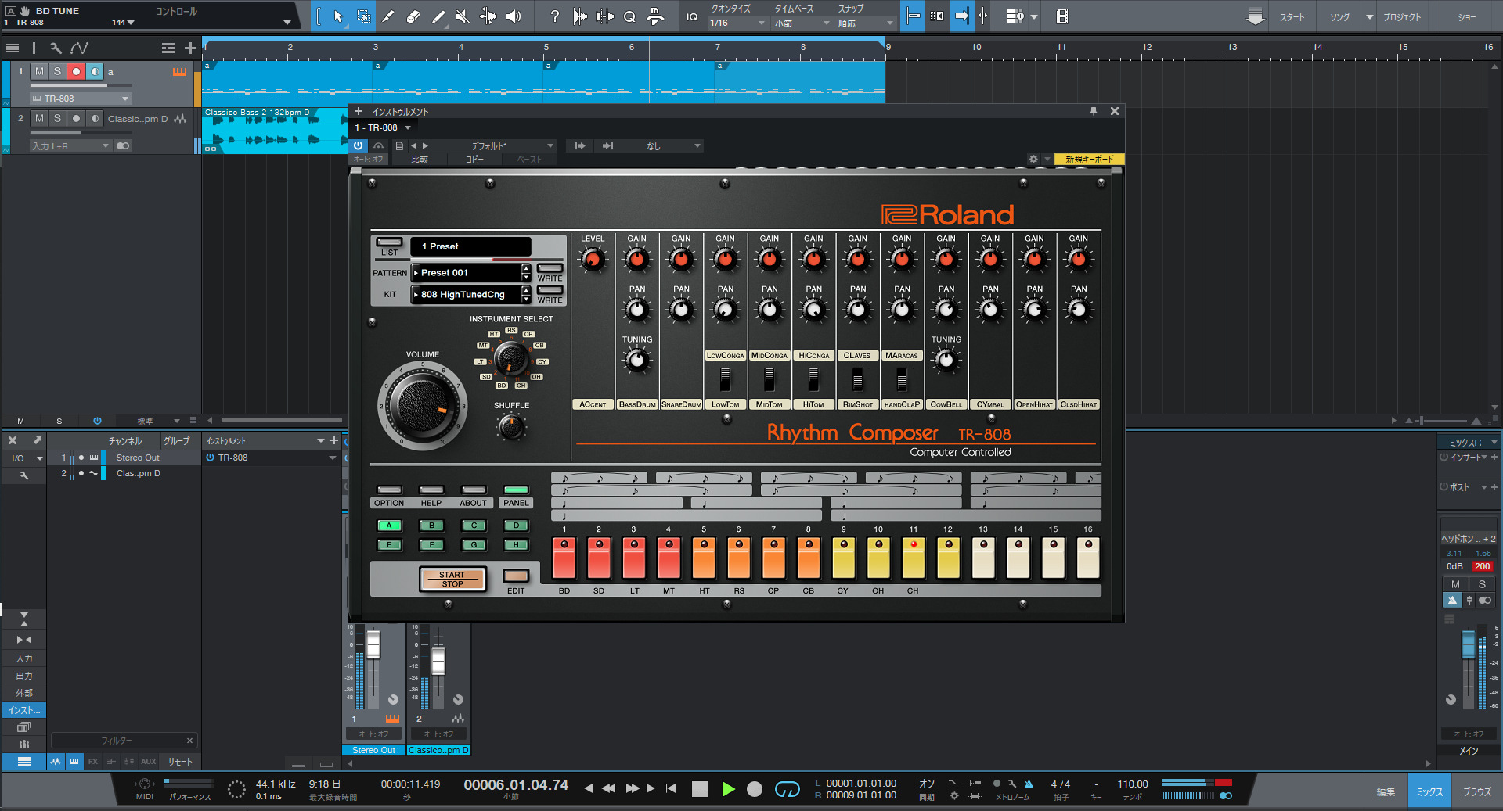Adjust Stereo Out channel fader
This screenshot has width=1503, height=811.
click(373, 646)
